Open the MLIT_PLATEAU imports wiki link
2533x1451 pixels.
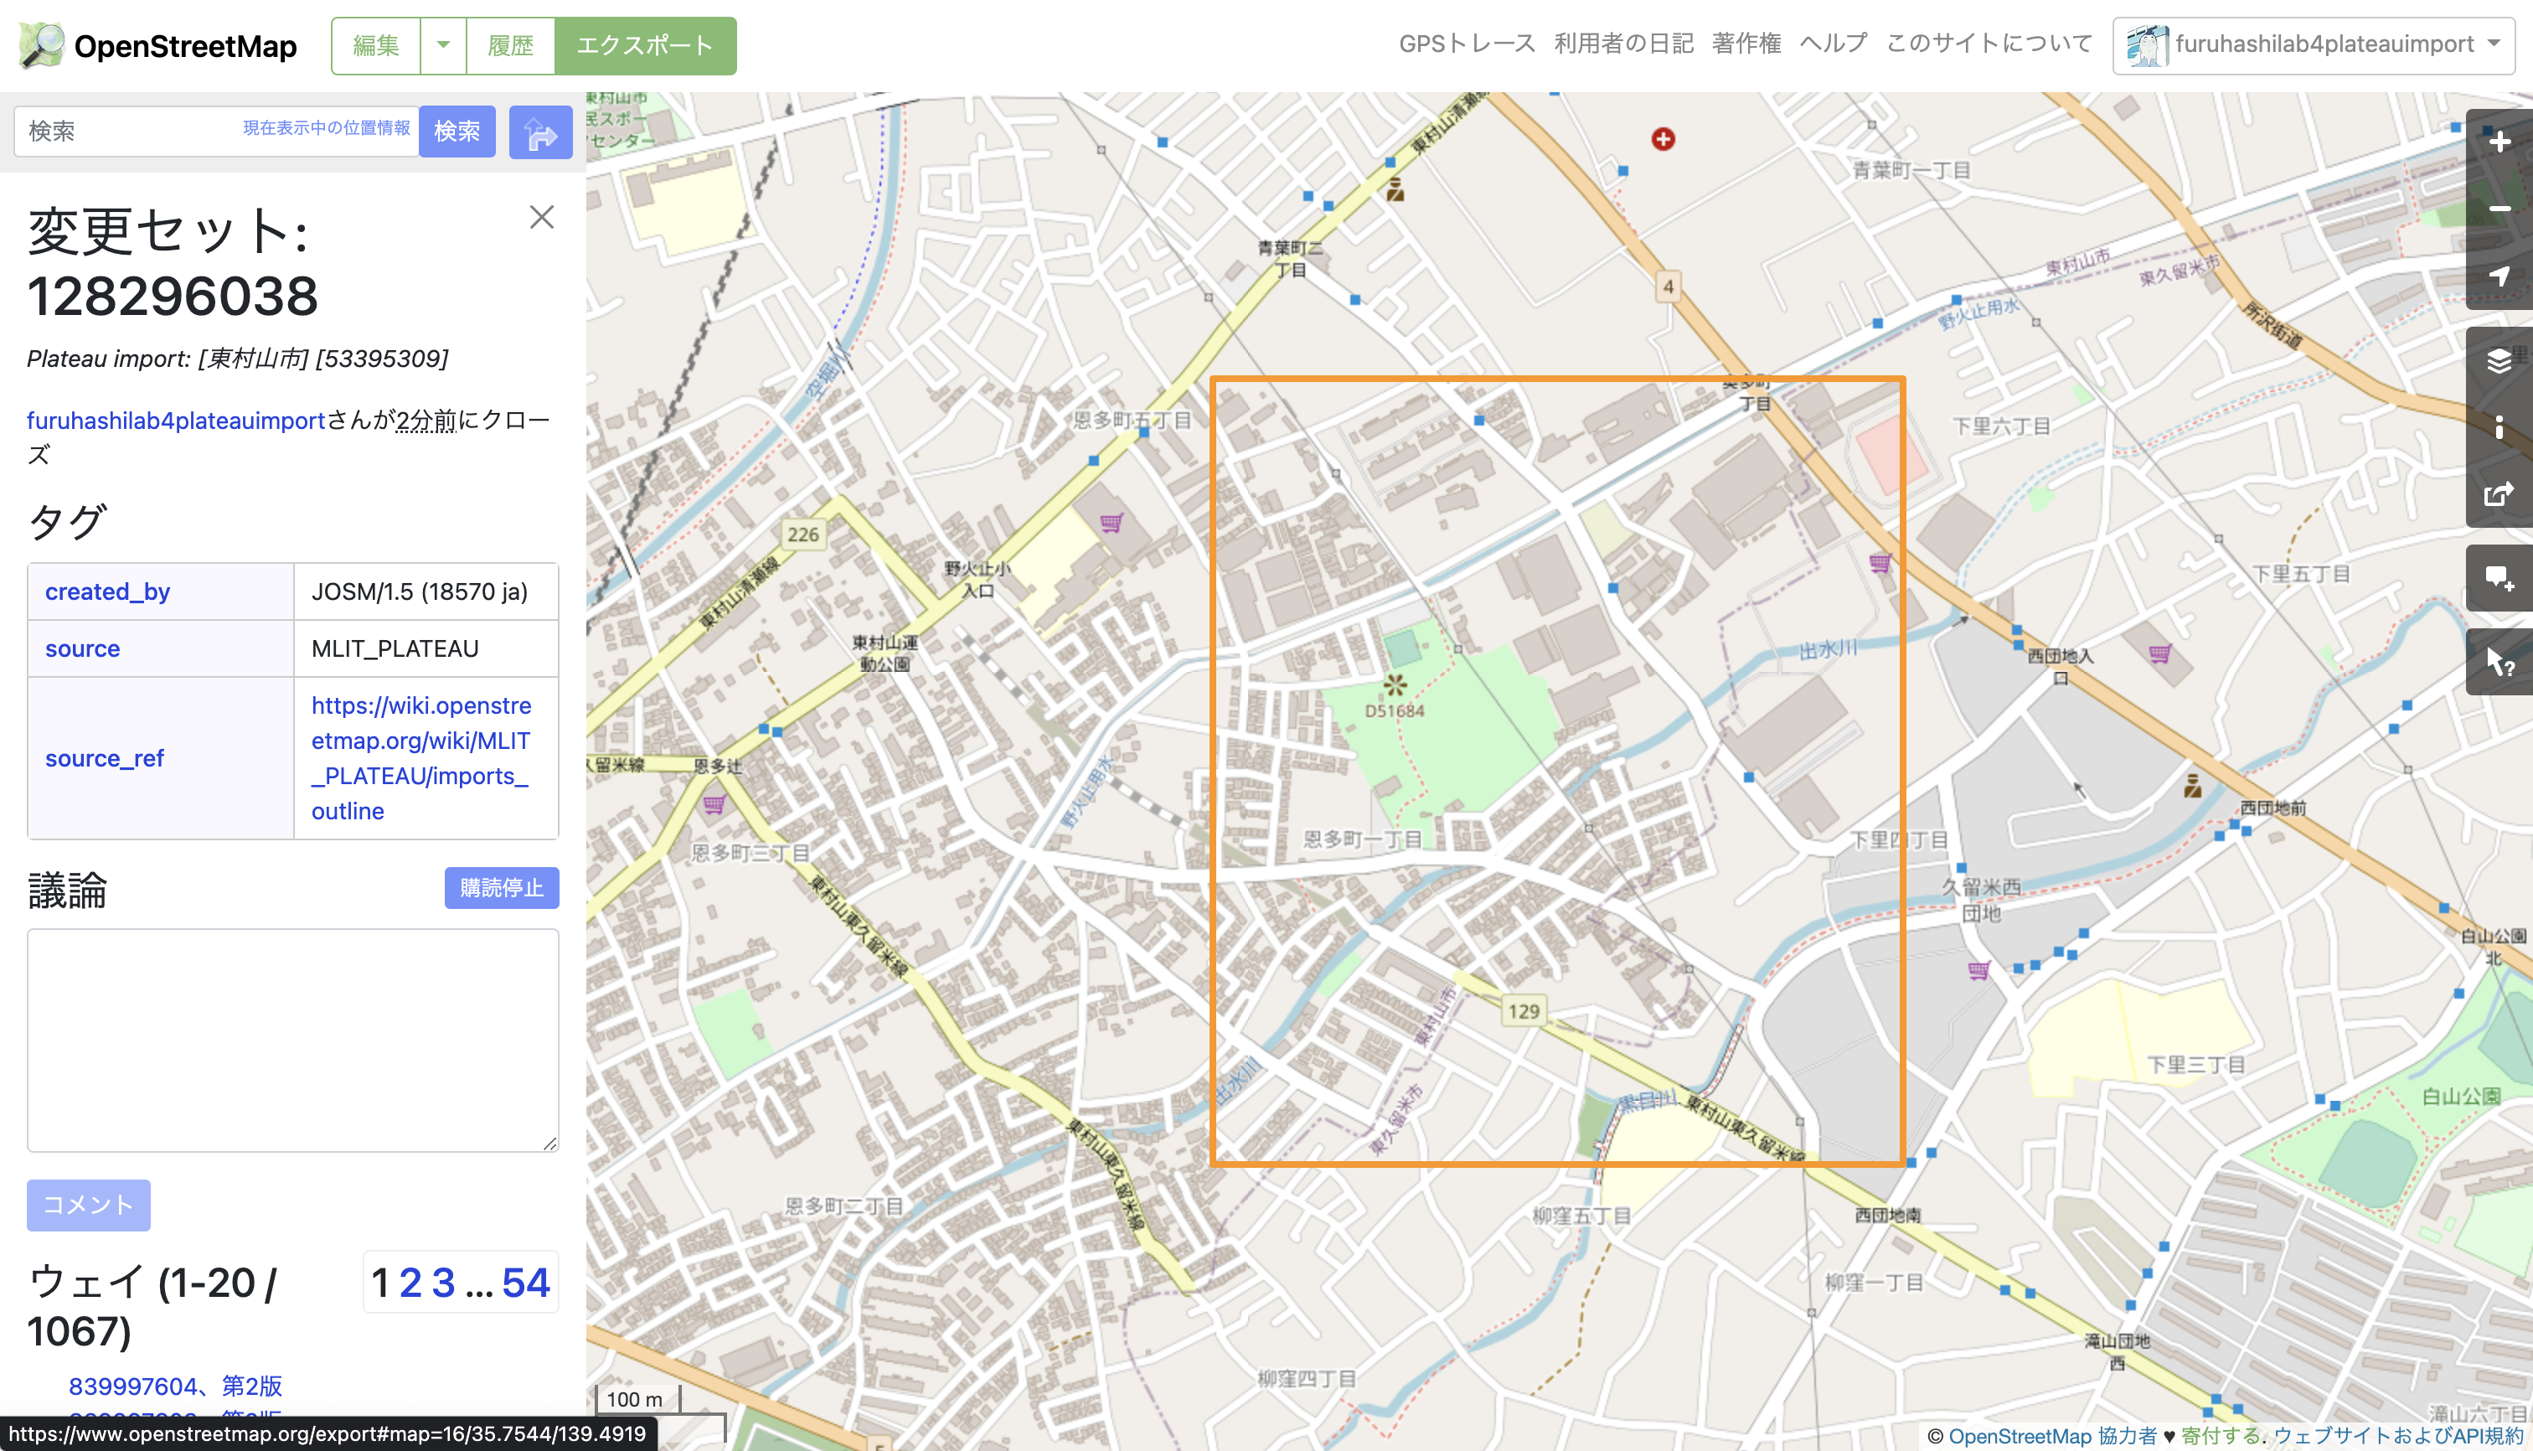(x=421, y=757)
